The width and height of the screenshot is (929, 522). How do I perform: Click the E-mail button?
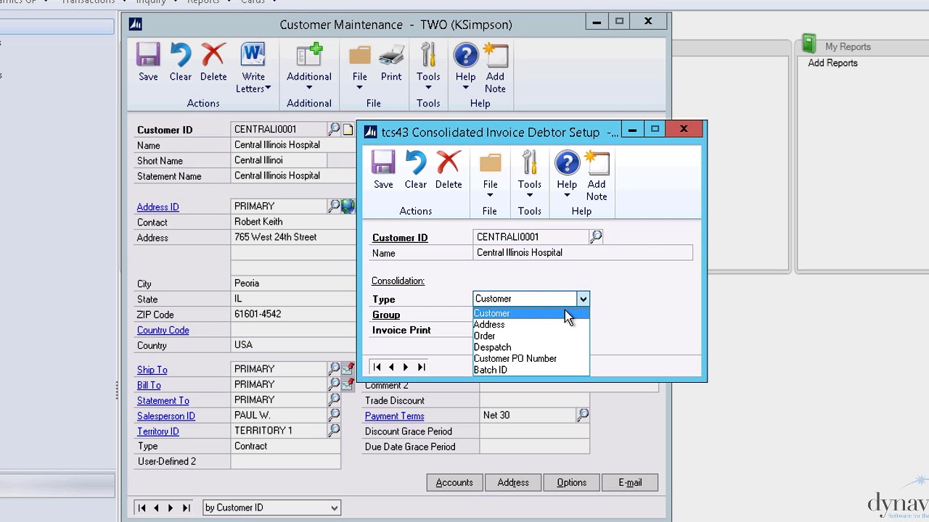pos(630,482)
